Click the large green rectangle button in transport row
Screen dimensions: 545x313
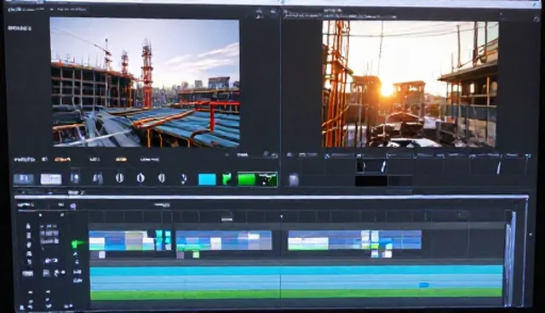pyautogui.click(x=246, y=179)
